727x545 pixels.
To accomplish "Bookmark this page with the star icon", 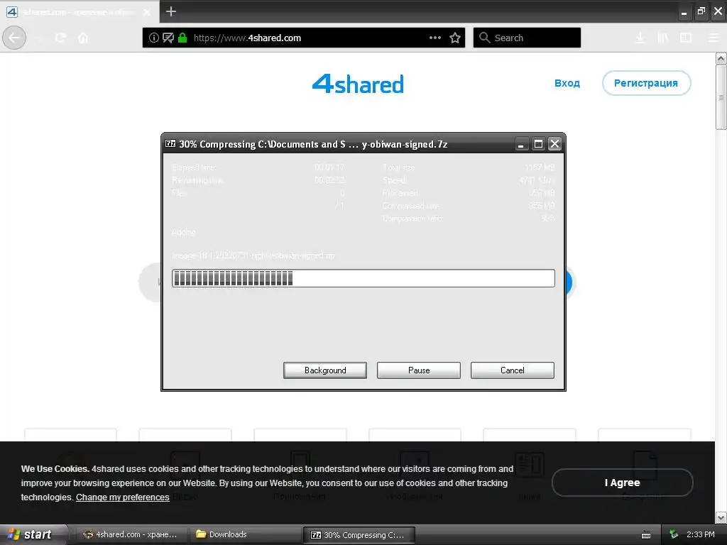I will 455,38.
